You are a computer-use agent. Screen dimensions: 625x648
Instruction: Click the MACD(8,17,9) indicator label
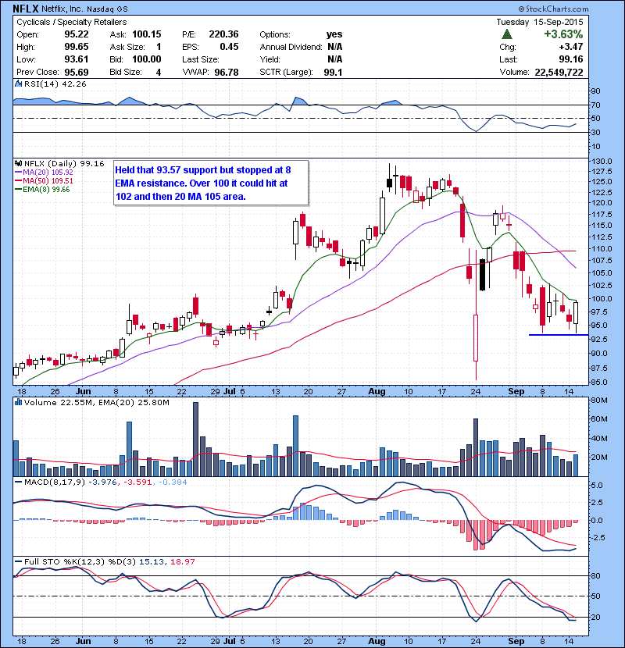[55, 482]
